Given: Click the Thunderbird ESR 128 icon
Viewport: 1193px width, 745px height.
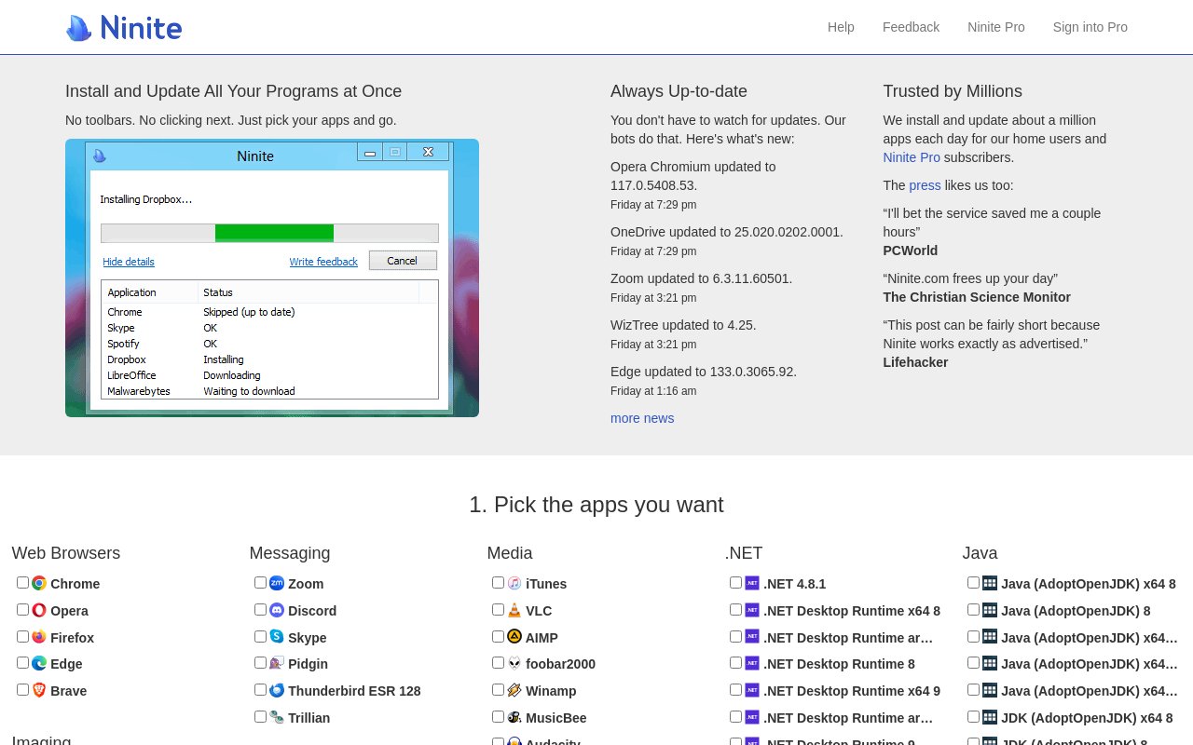Looking at the screenshot, I should pyautogui.click(x=277, y=690).
